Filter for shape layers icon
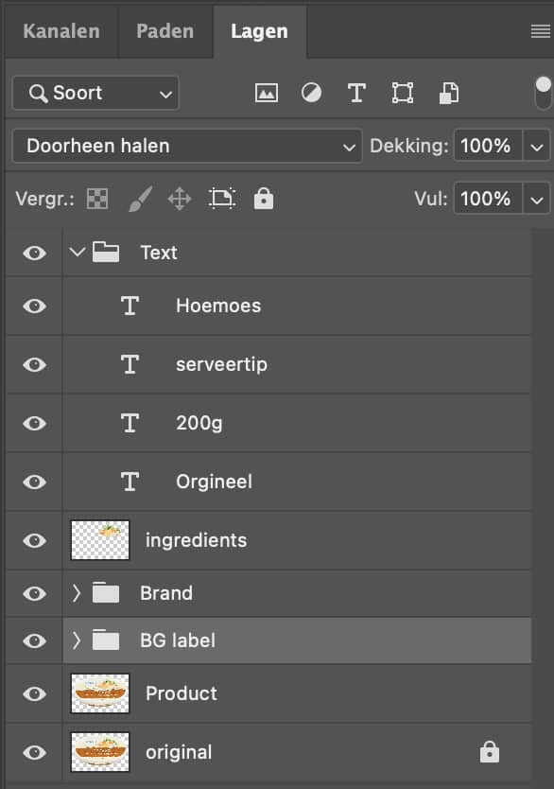The width and height of the screenshot is (554, 789). pyautogui.click(x=403, y=93)
